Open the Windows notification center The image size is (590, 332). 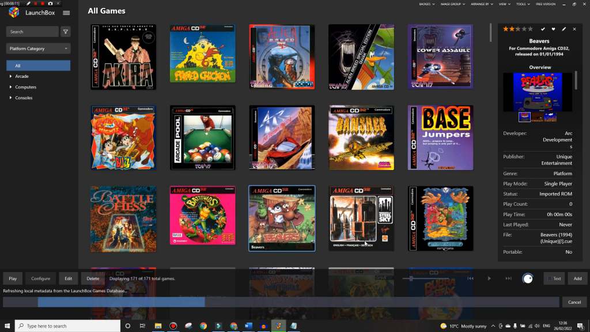[581, 326]
